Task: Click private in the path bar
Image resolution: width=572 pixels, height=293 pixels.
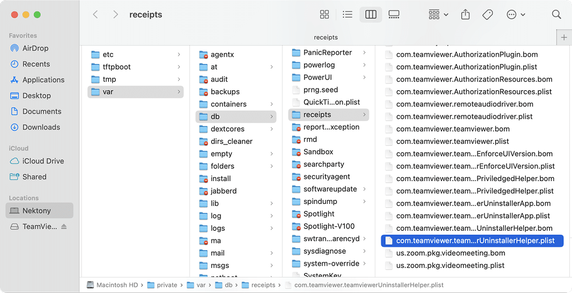Action: point(163,285)
